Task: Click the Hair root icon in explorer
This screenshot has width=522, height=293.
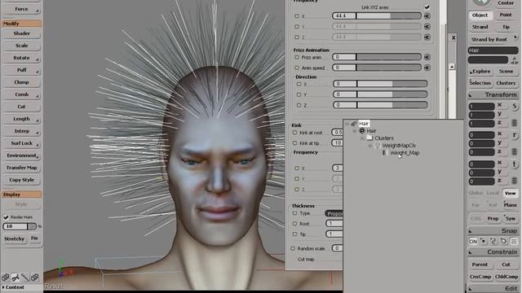Action: click(354, 124)
